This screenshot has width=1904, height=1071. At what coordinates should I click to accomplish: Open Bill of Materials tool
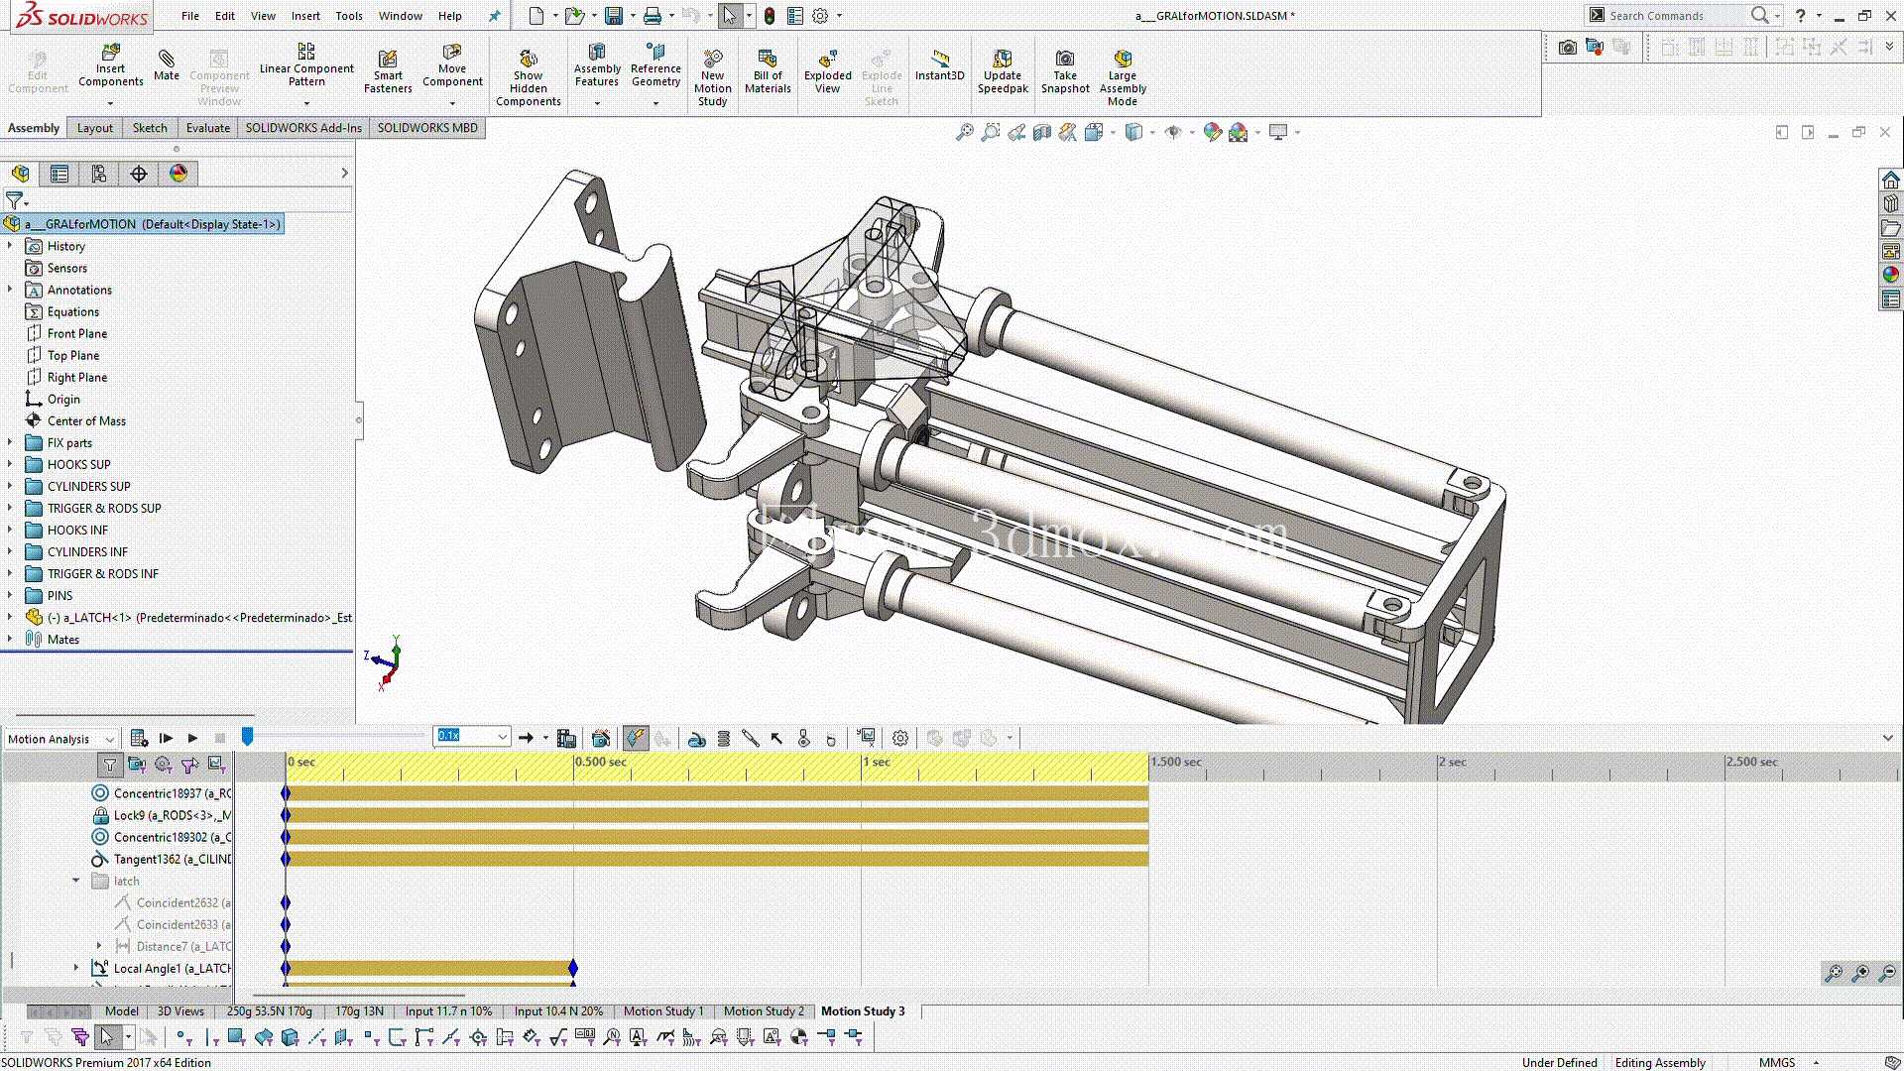(768, 71)
